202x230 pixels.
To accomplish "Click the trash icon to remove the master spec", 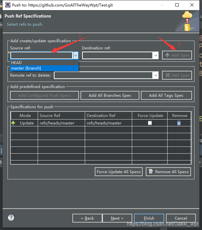I will pos(179,123).
